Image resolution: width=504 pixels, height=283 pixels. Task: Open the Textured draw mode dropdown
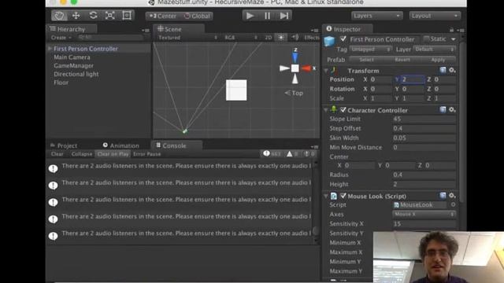[x=187, y=38]
